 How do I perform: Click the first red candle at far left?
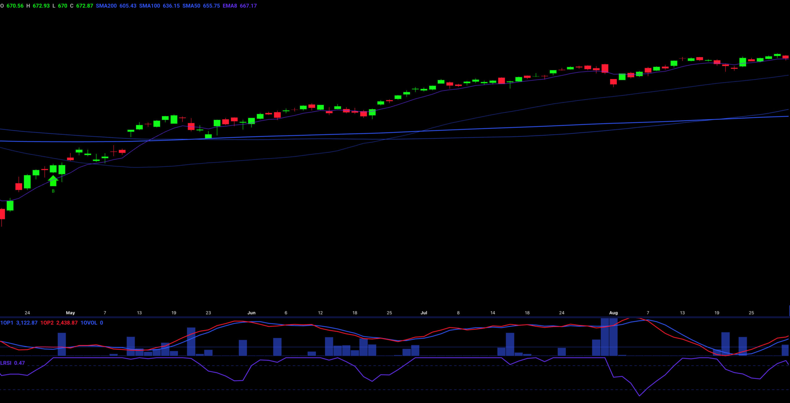tap(2, 214)
